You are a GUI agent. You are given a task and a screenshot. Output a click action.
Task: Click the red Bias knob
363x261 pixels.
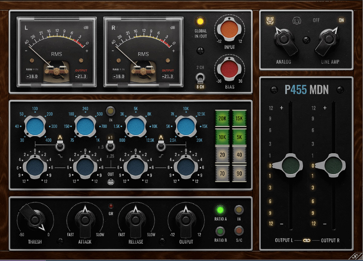click(229, 69)
